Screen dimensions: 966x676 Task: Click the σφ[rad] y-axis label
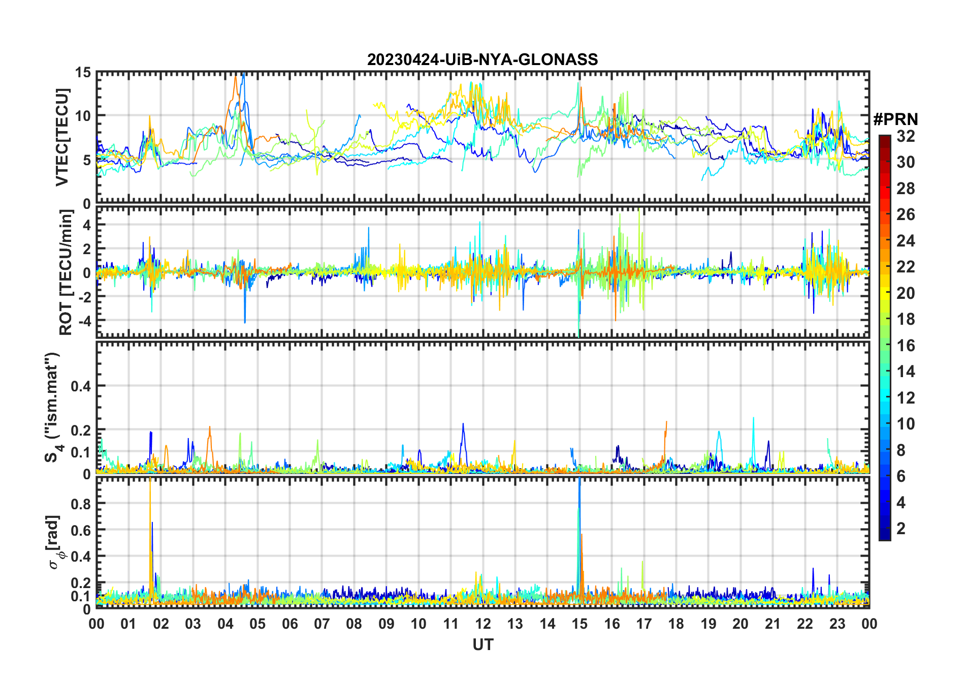pos(55,542)
